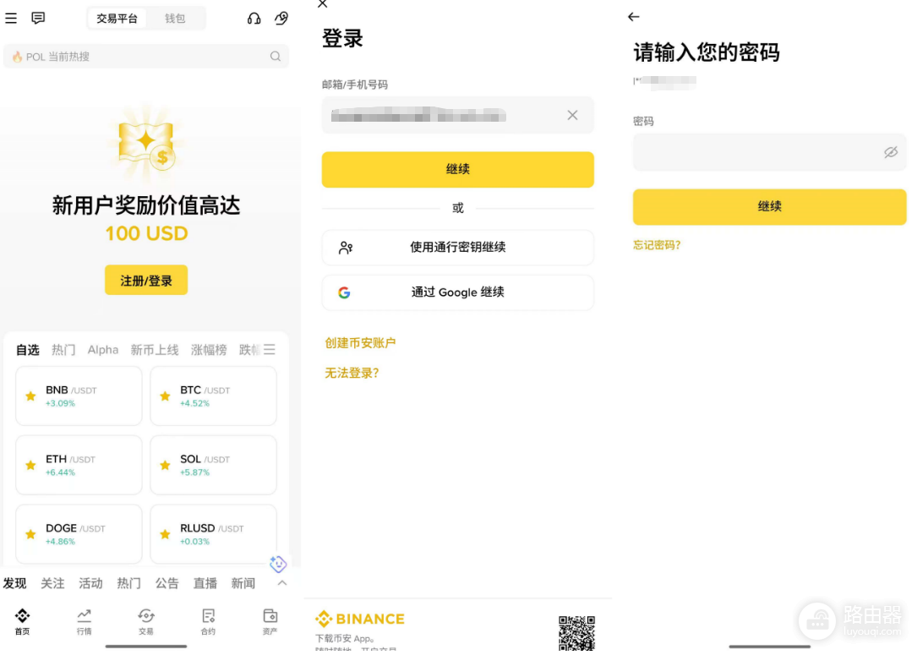Open the ETH/USDT card
The height and width of the screenshot is (655, 917).
tap(79, 466)
